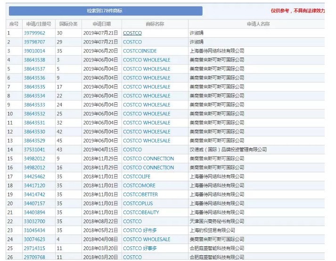Open registration number 38643538

(x=34, y=60)
